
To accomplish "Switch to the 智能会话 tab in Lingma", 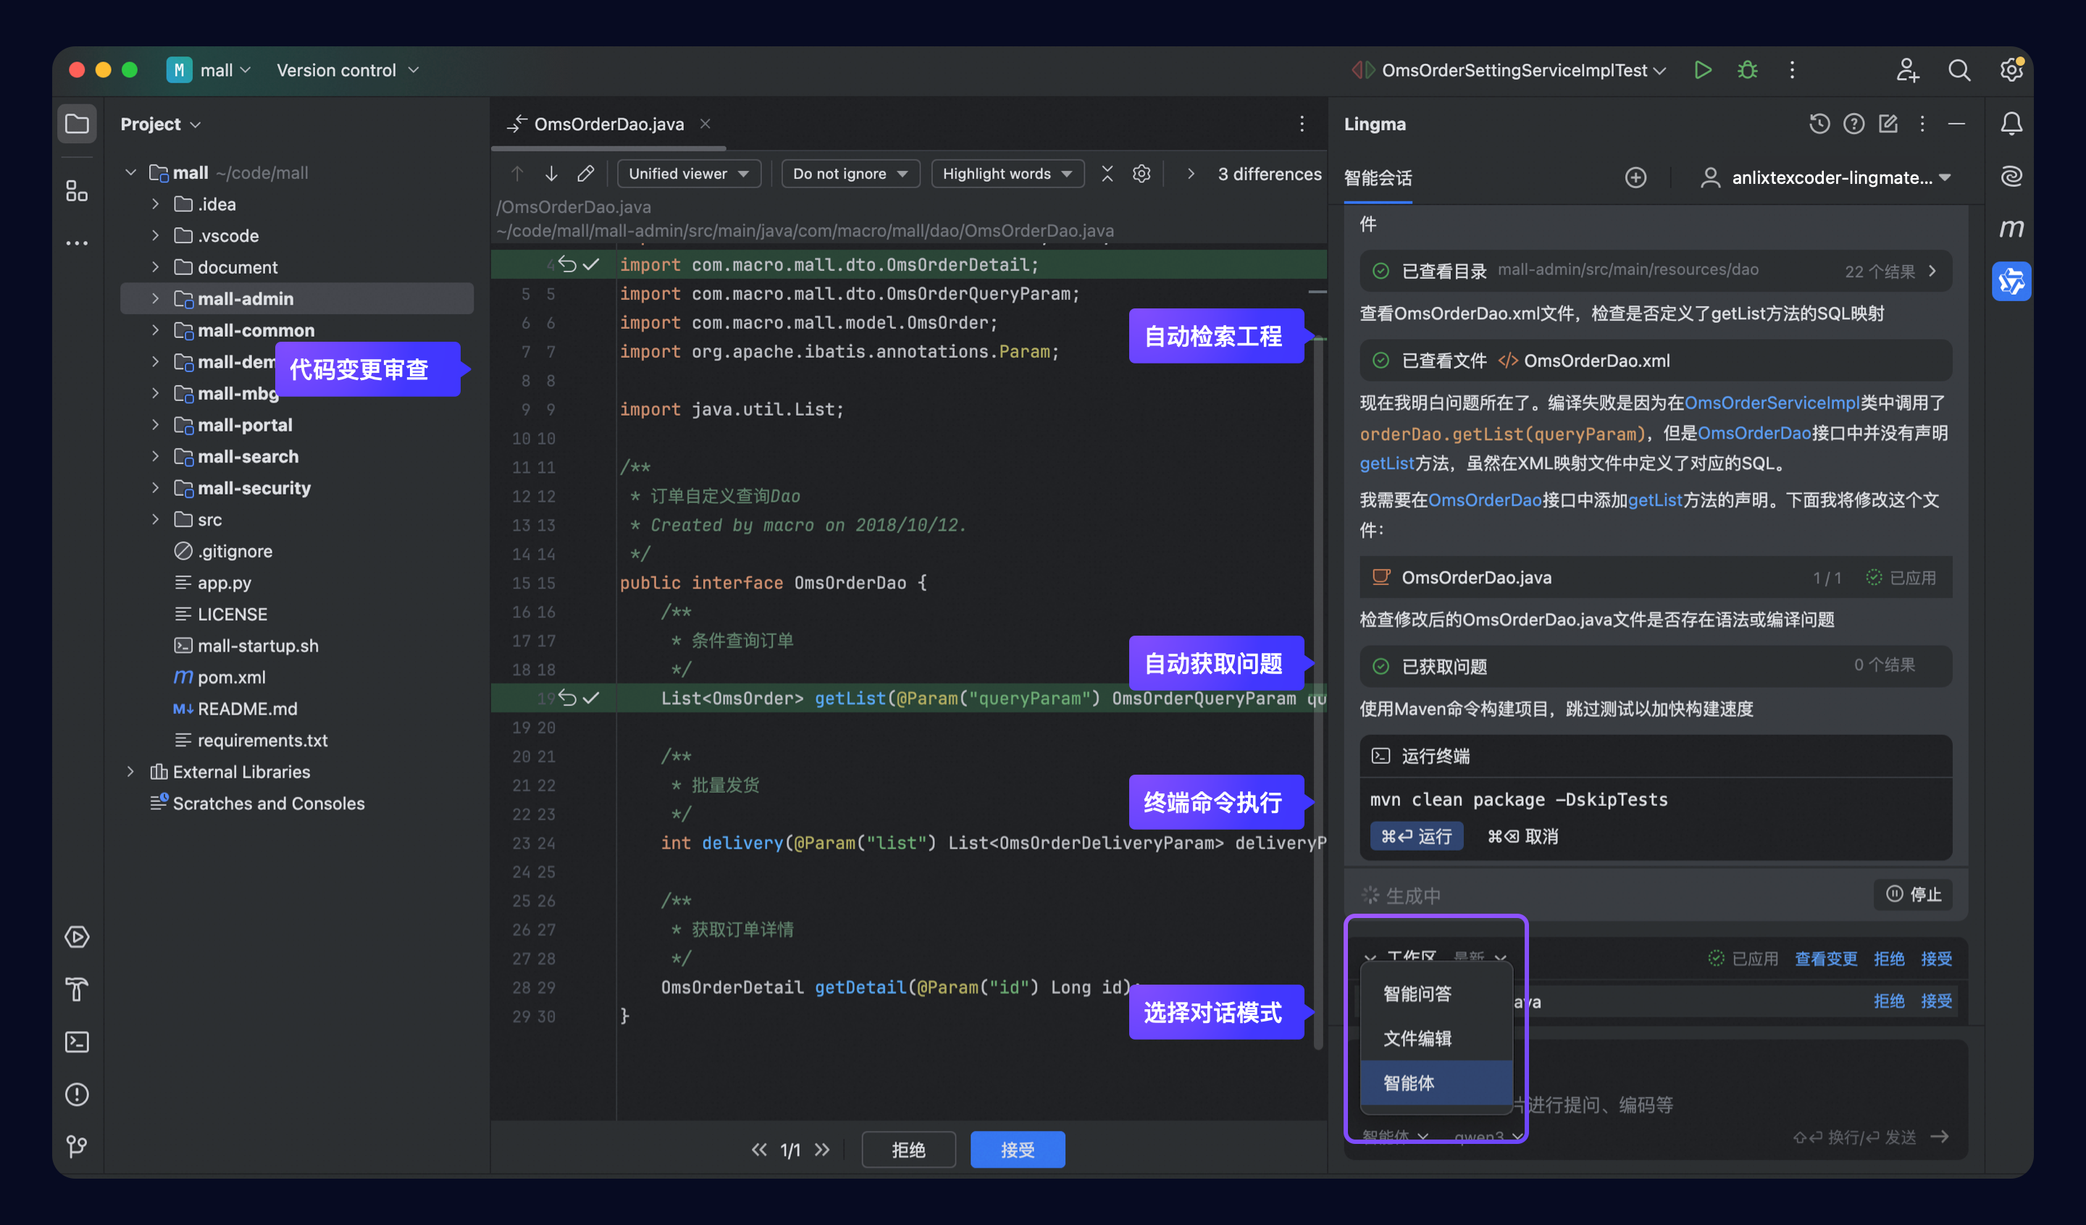I will 1377,178.
